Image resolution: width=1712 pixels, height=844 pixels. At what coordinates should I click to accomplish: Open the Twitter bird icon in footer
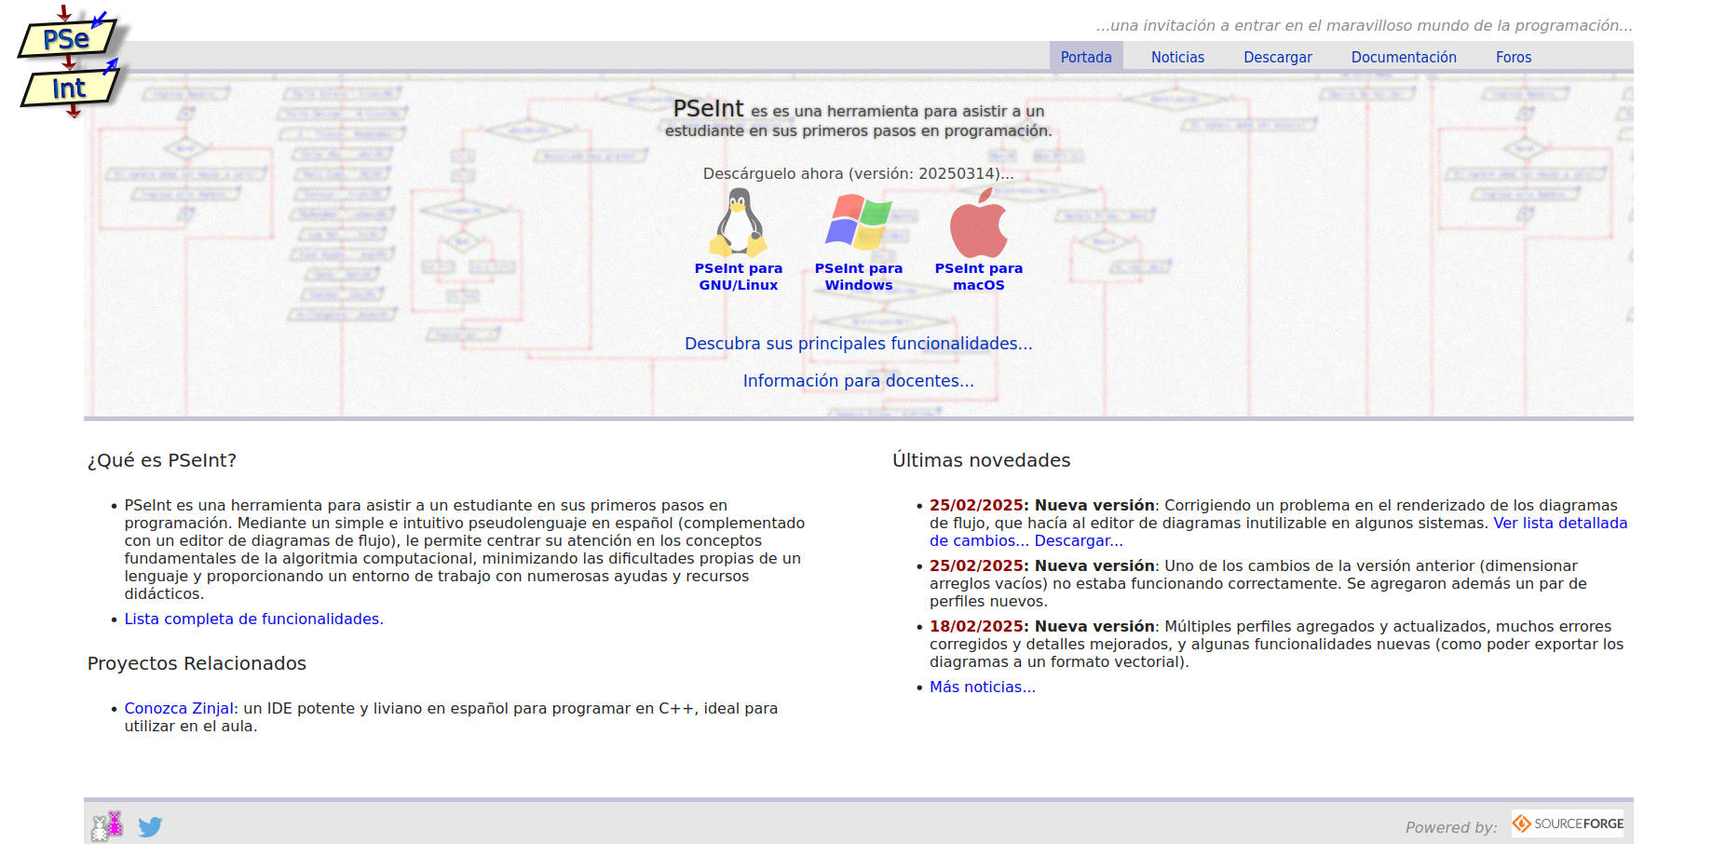click(x=150, y=826)
